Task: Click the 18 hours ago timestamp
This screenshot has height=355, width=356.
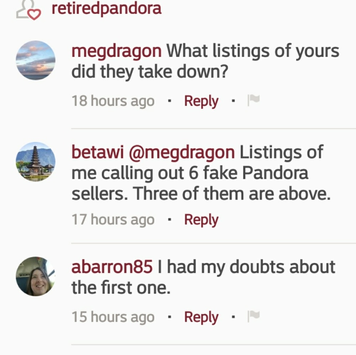Action: click(x=113, y=101)
